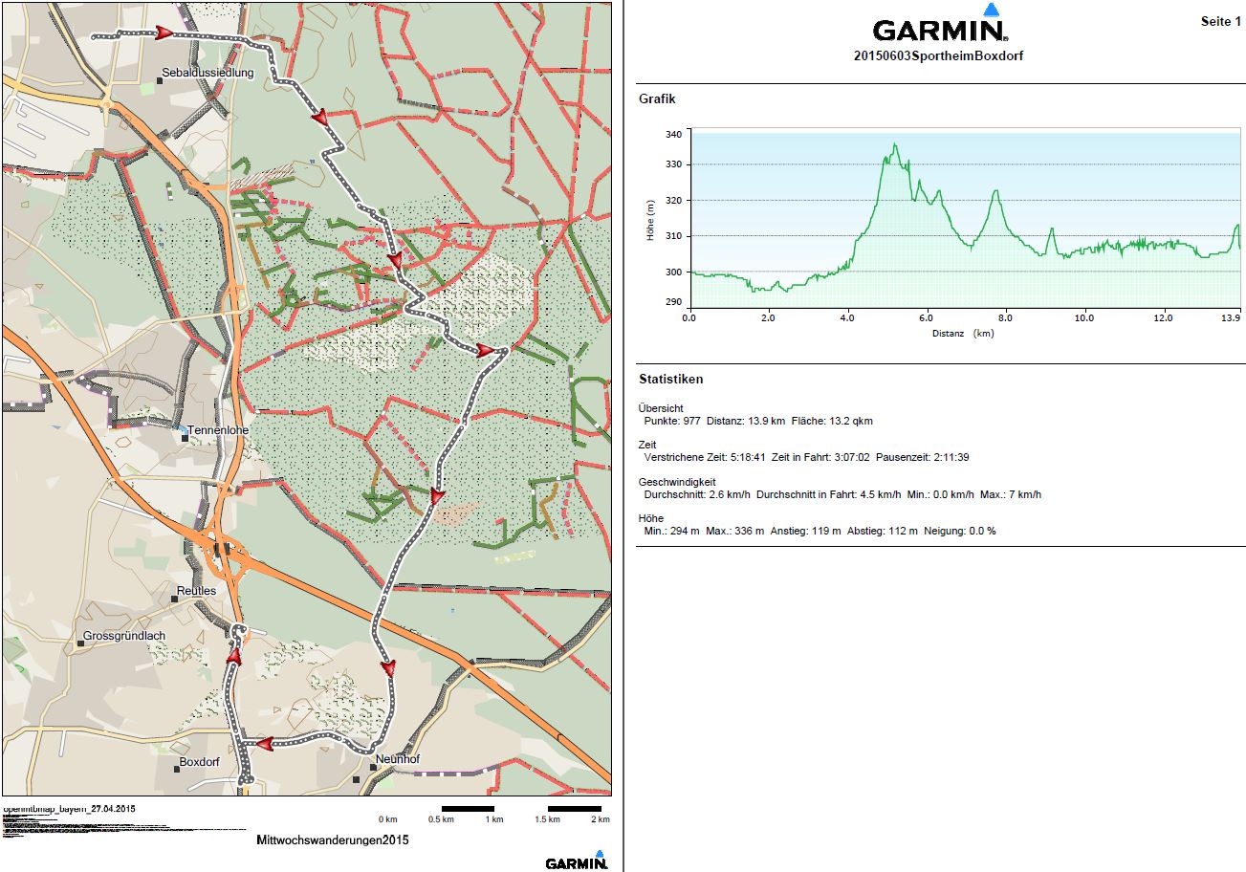Click the Seite 1 page indicator
Image resolution: width=1246 pixels, height=872 pixels.
point(1220,21)
